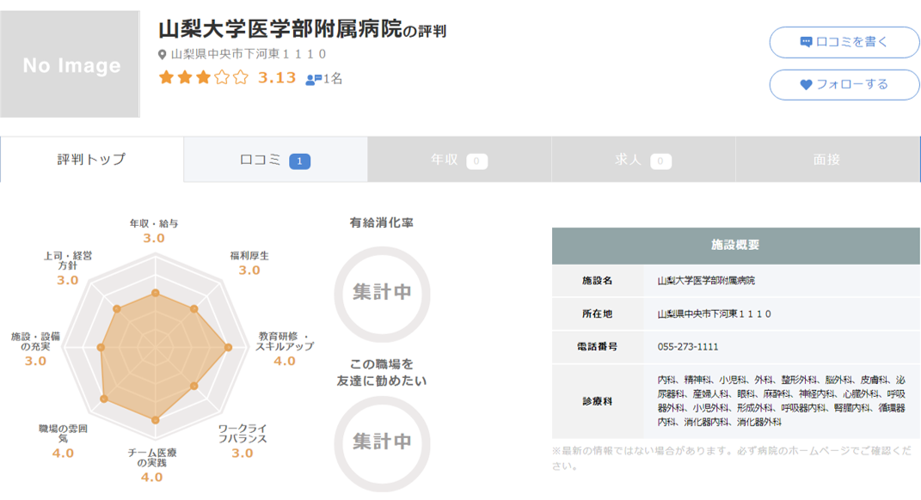Click the 集計中 circle under 有給消化率

tap(382, 291)
